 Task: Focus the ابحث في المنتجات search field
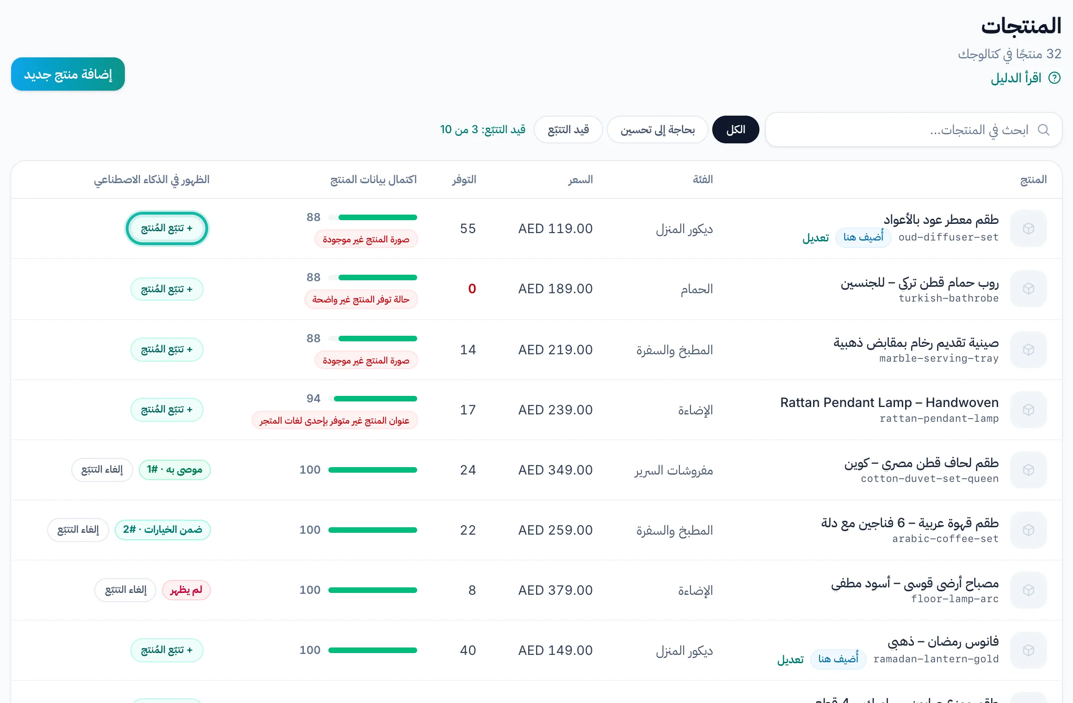tap(913, 129)
